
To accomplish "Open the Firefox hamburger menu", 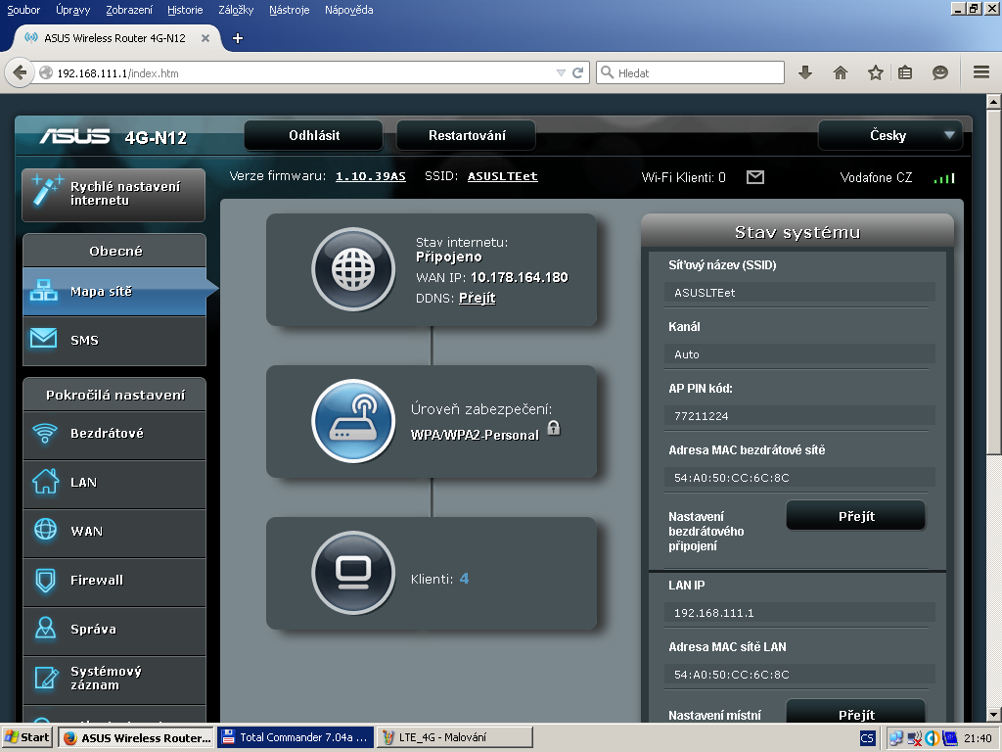I will pyautogui.click(x=981, y=72).
